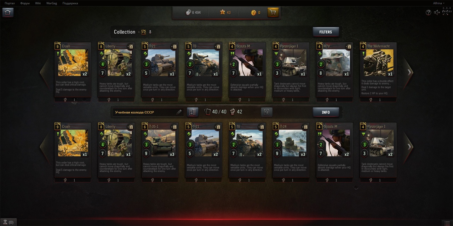Add T-21 collection card to deck
Screen dimensions: 453x226
174,47
